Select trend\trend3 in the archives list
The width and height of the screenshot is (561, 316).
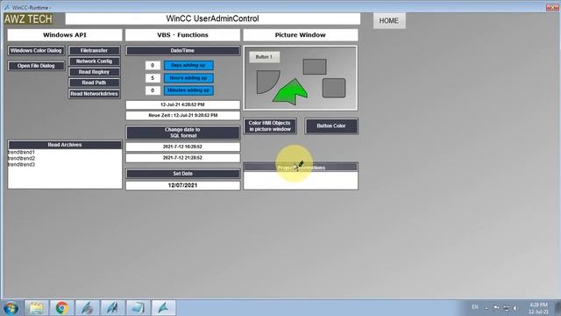coord(21,165)
